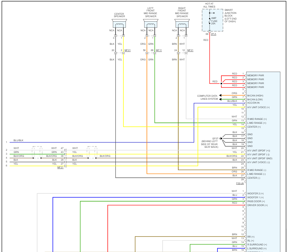This screenshot has height=252, width=288.
Task: Select the WOOFER 2 (+) label
Action: click(255, 193)
